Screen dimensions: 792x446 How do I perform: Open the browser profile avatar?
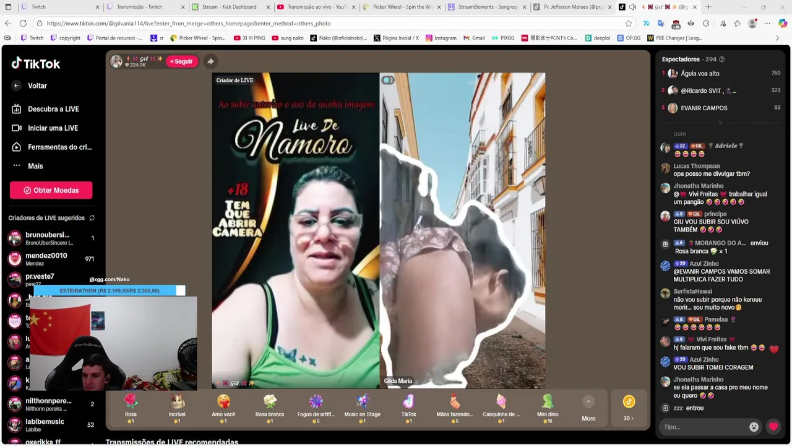coord(752,23)
